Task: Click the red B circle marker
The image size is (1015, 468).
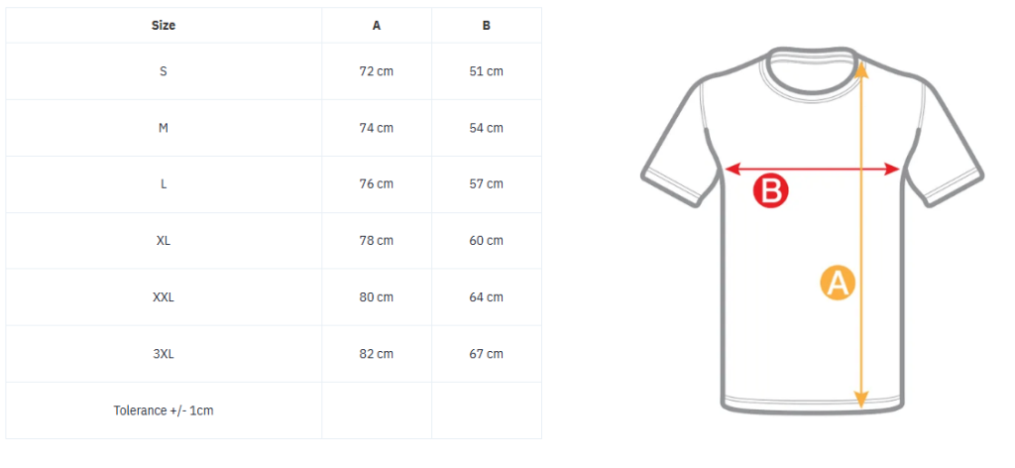Action: coord(771,191)
